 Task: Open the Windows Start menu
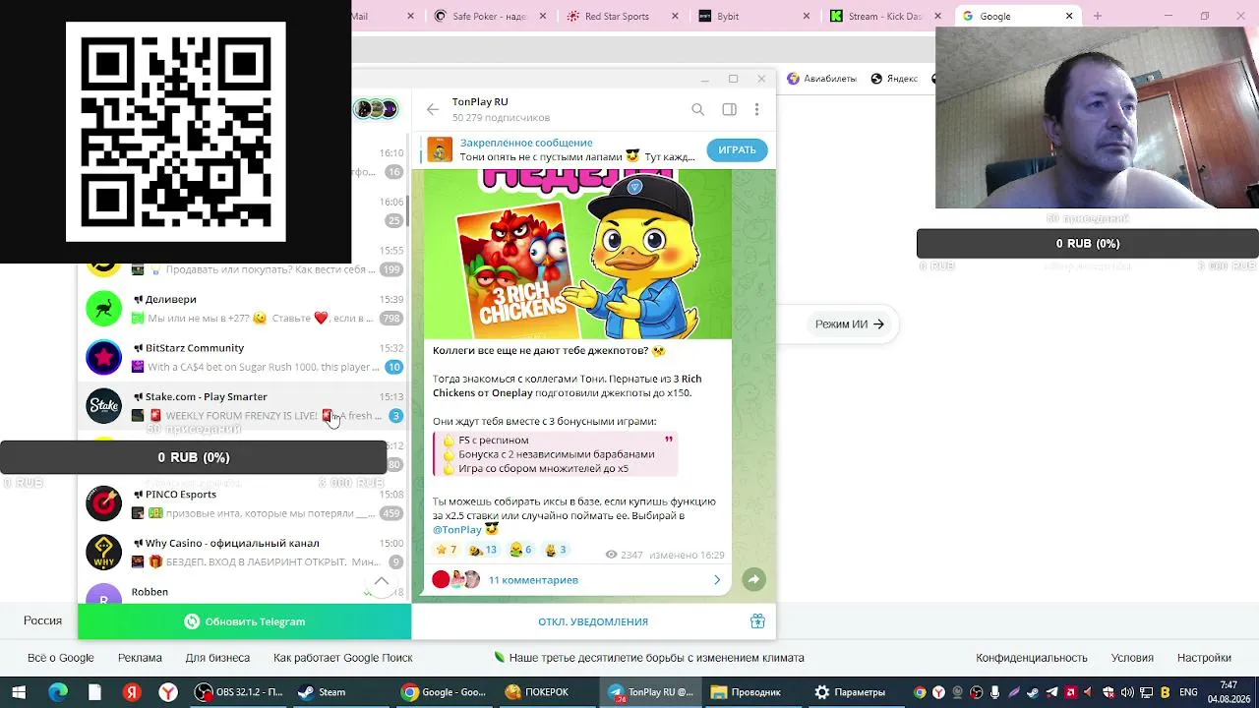pos(19,692)
